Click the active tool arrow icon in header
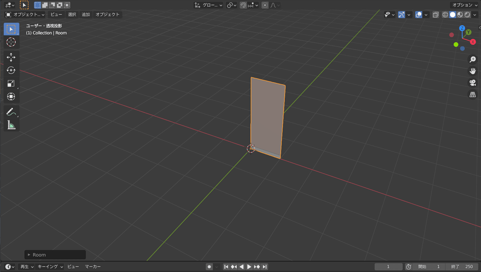 (24, 5)
